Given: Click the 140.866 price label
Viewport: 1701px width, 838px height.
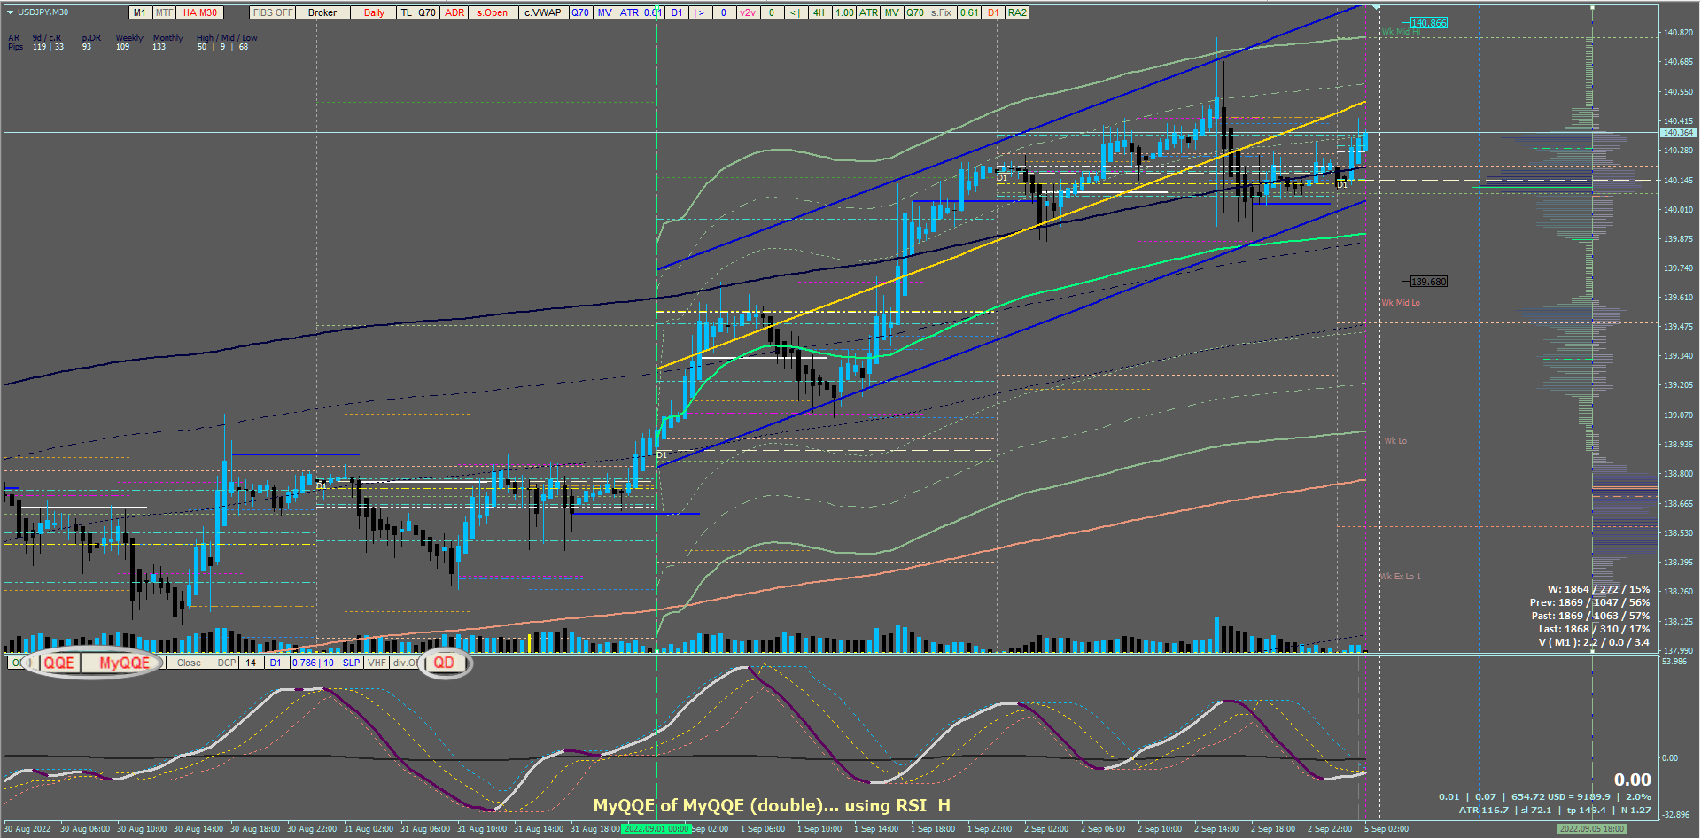Looking at the screenshot, I should pos(1428,23).
